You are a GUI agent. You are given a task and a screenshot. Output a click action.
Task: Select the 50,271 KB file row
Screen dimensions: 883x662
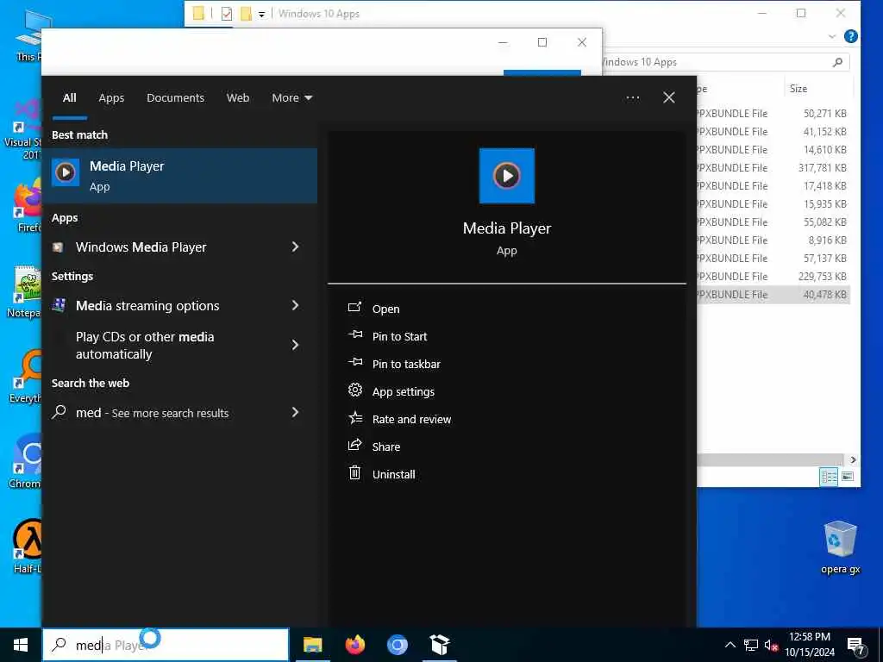coord(773,114)
